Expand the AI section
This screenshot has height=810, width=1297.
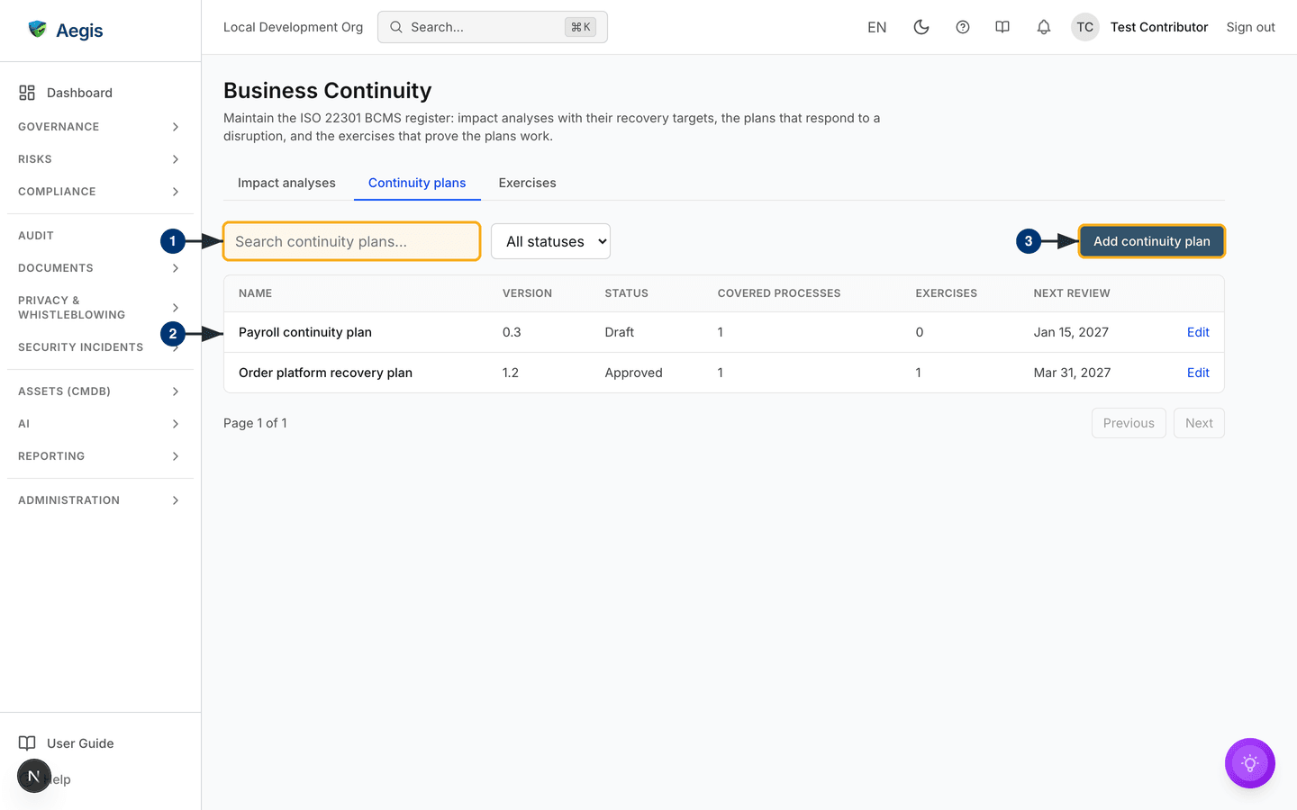[x=100, y=424]
